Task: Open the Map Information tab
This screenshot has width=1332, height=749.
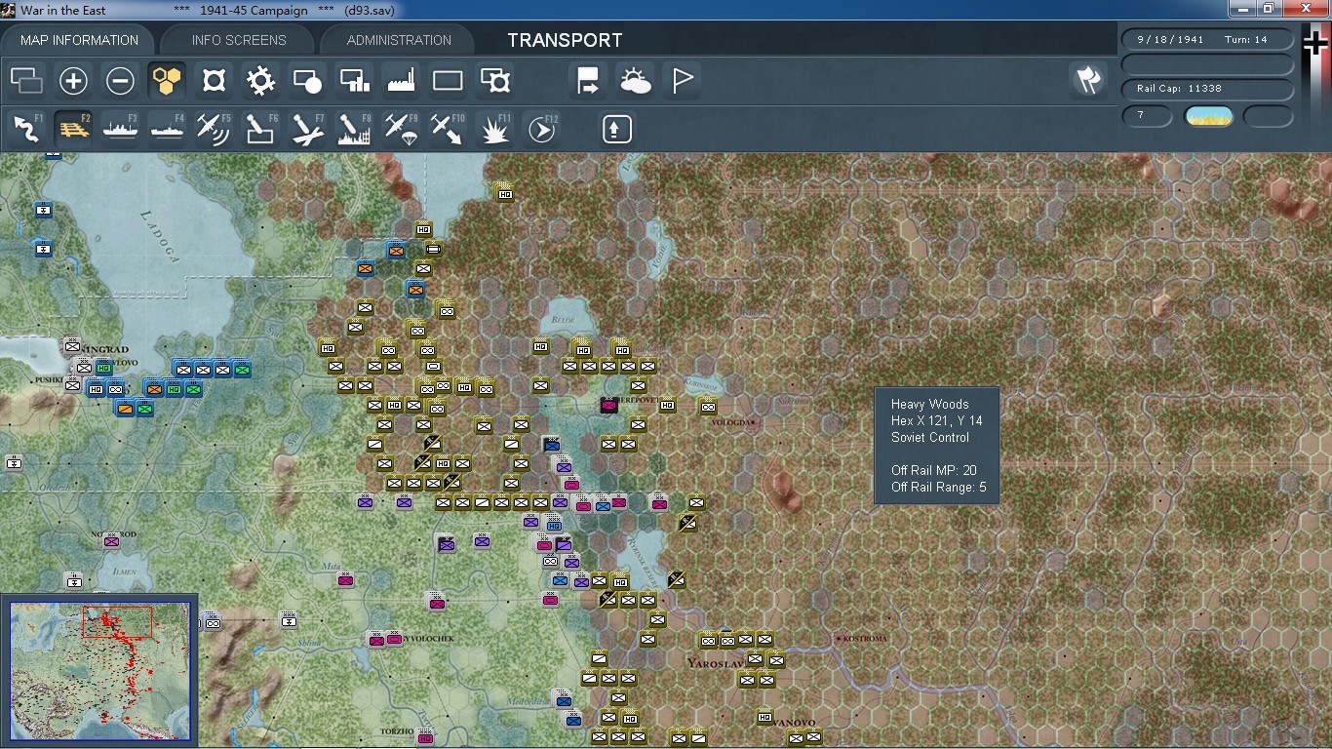Action: pyautogui.click(x=79, y=40)
